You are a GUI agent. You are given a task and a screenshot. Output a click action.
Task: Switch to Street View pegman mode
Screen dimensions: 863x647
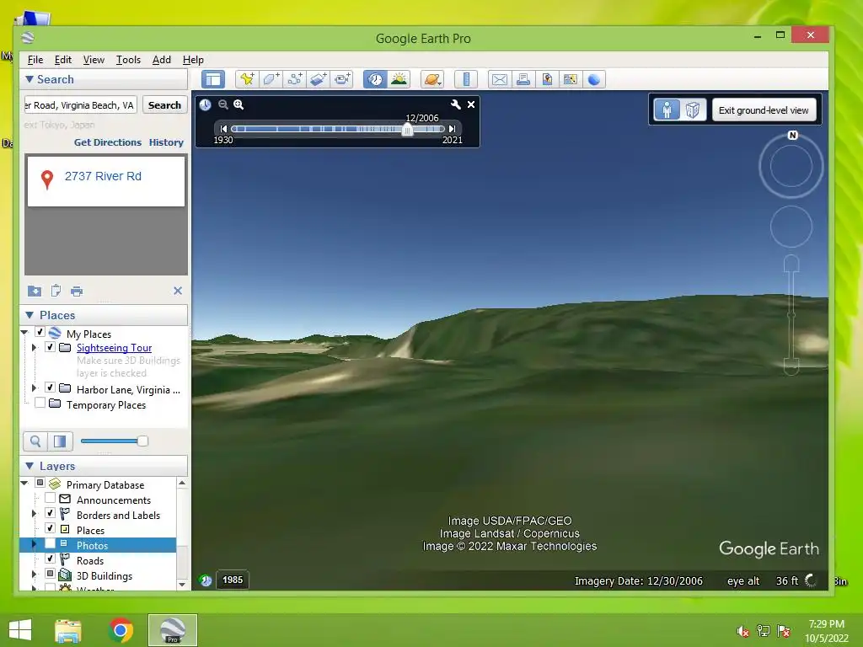pos(667,110)
